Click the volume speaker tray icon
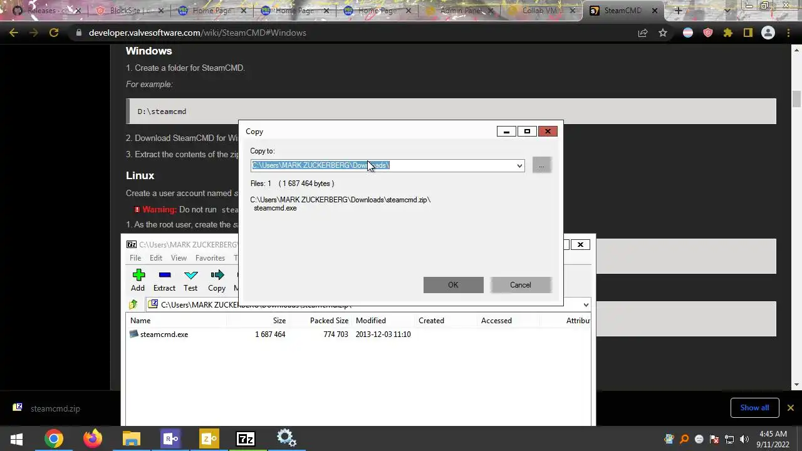 click(x=744, y=439)
